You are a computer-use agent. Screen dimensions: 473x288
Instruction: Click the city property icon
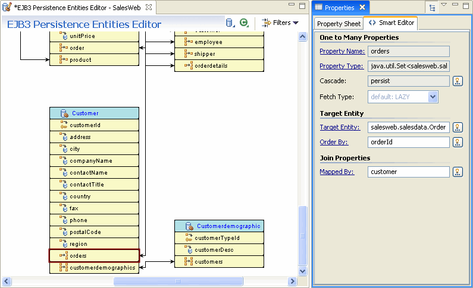pyautogui.click(x=64, y=148)
